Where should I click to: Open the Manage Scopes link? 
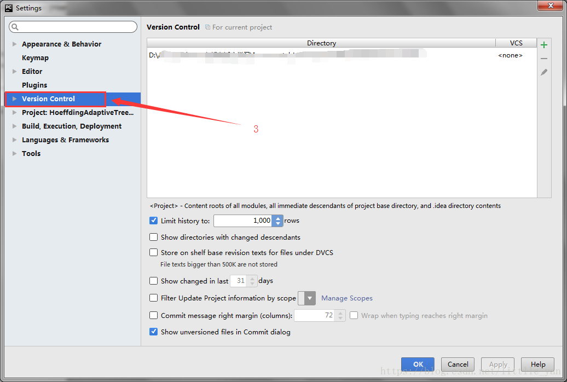(x=346, y=298)
